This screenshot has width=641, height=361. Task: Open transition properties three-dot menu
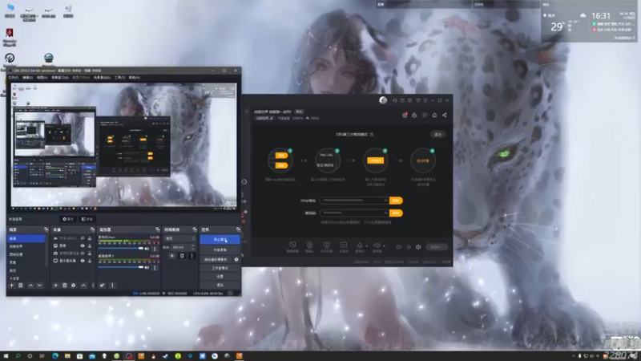[x=191, y=256]
